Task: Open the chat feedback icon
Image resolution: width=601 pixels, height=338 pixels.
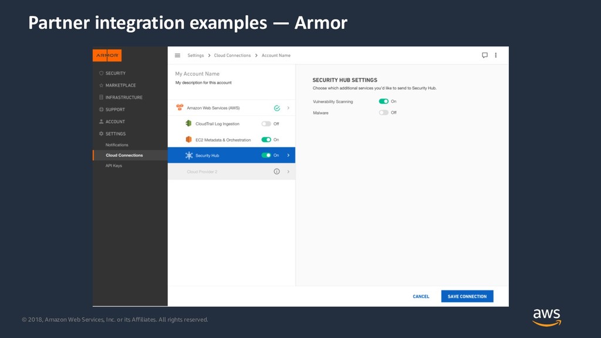Action: pos(484,55)
